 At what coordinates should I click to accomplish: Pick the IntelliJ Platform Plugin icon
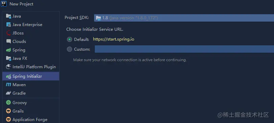click(x=8, y=67)
